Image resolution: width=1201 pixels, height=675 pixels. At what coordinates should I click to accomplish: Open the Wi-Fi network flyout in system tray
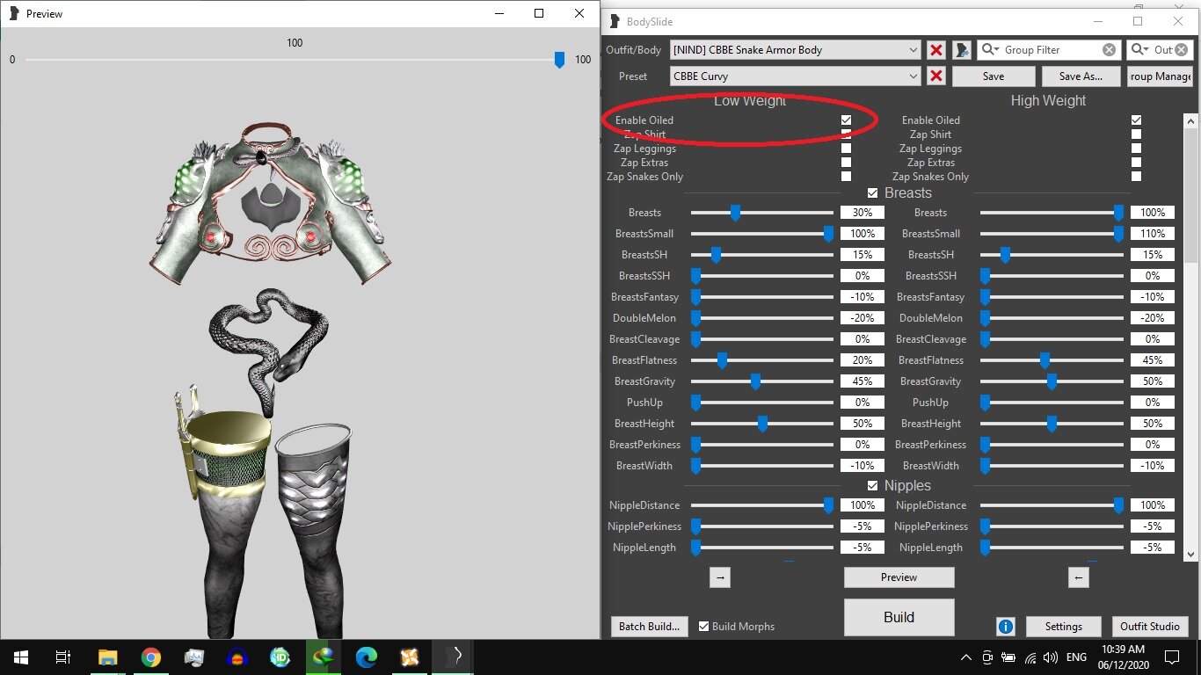click(x=1030, y=657)
